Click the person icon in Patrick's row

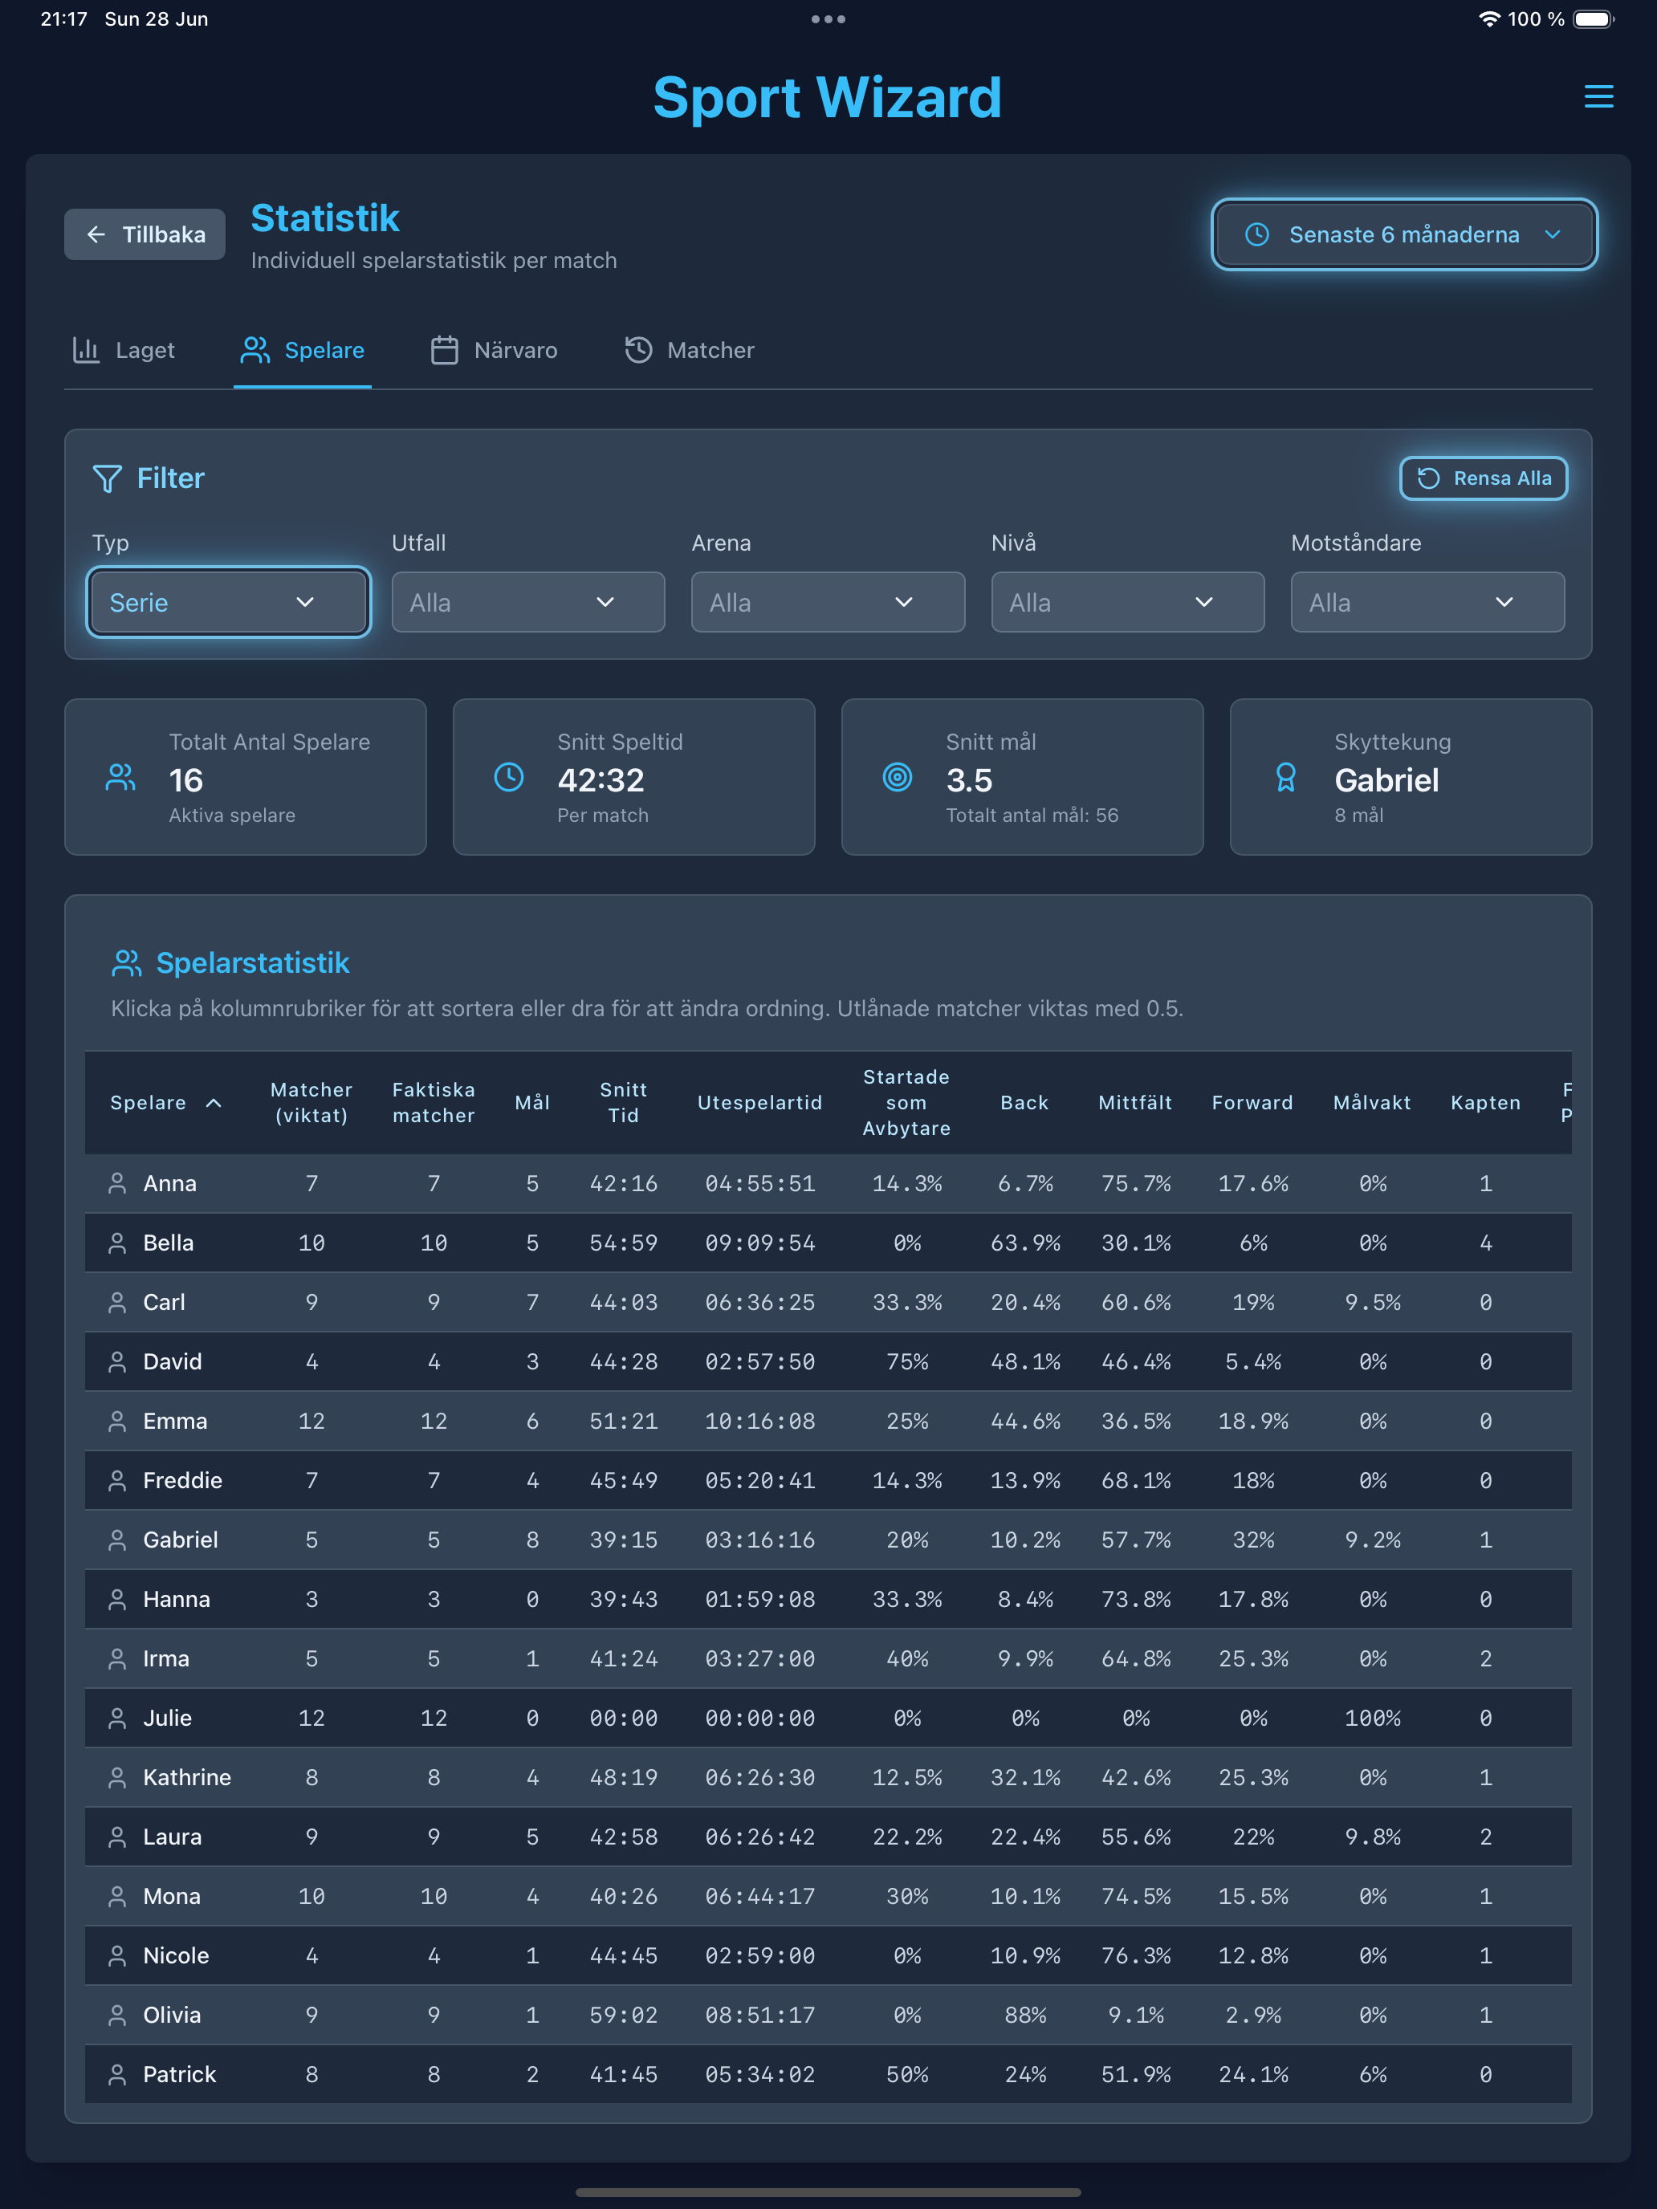pos(117,2075)
